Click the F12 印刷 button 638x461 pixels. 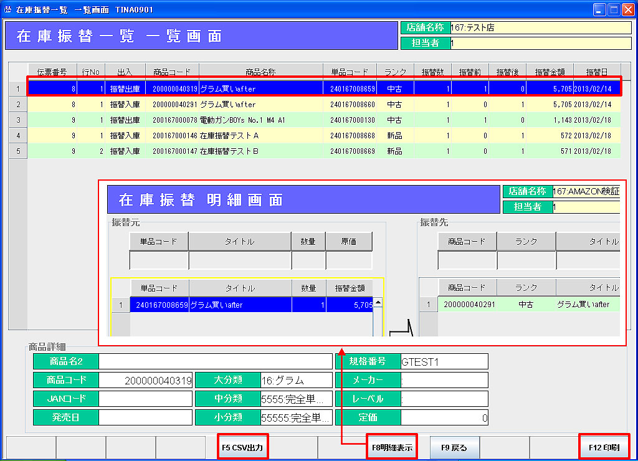pyautogui.click(x=604, y=447)
